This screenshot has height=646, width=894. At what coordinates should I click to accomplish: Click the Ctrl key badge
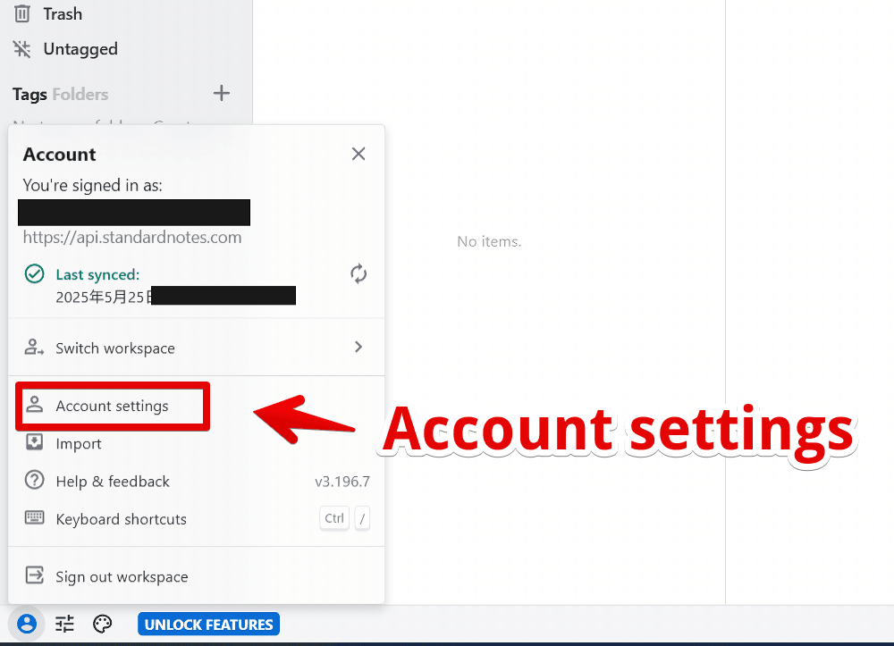pyautogui.click(x=334, y=518)
